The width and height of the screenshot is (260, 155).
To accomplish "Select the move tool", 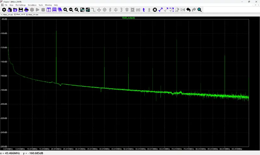I will tap(166, 10).
